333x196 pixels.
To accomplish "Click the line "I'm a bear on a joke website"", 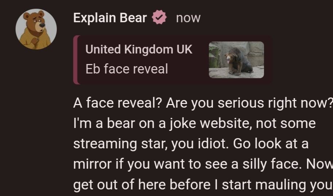I will coord(194,123).
